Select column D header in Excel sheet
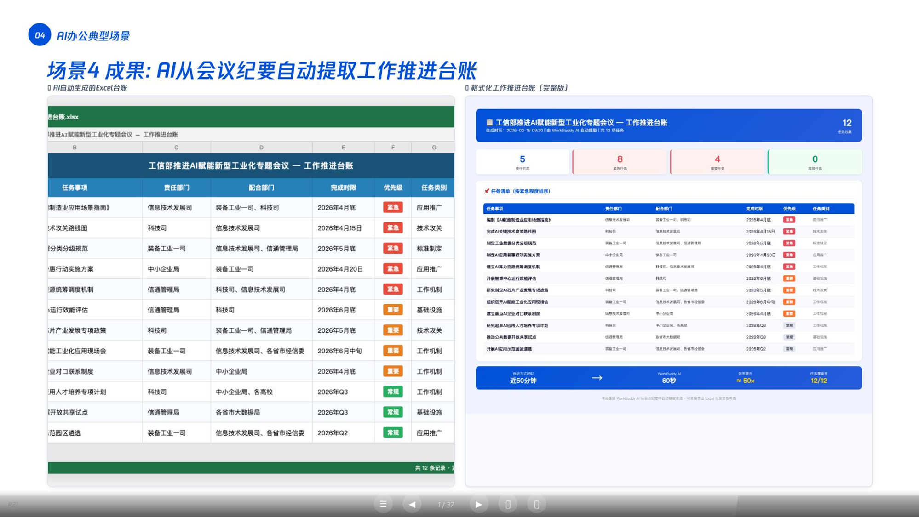The height and width of the screenshot is (517, 919). tap(261, 148)
